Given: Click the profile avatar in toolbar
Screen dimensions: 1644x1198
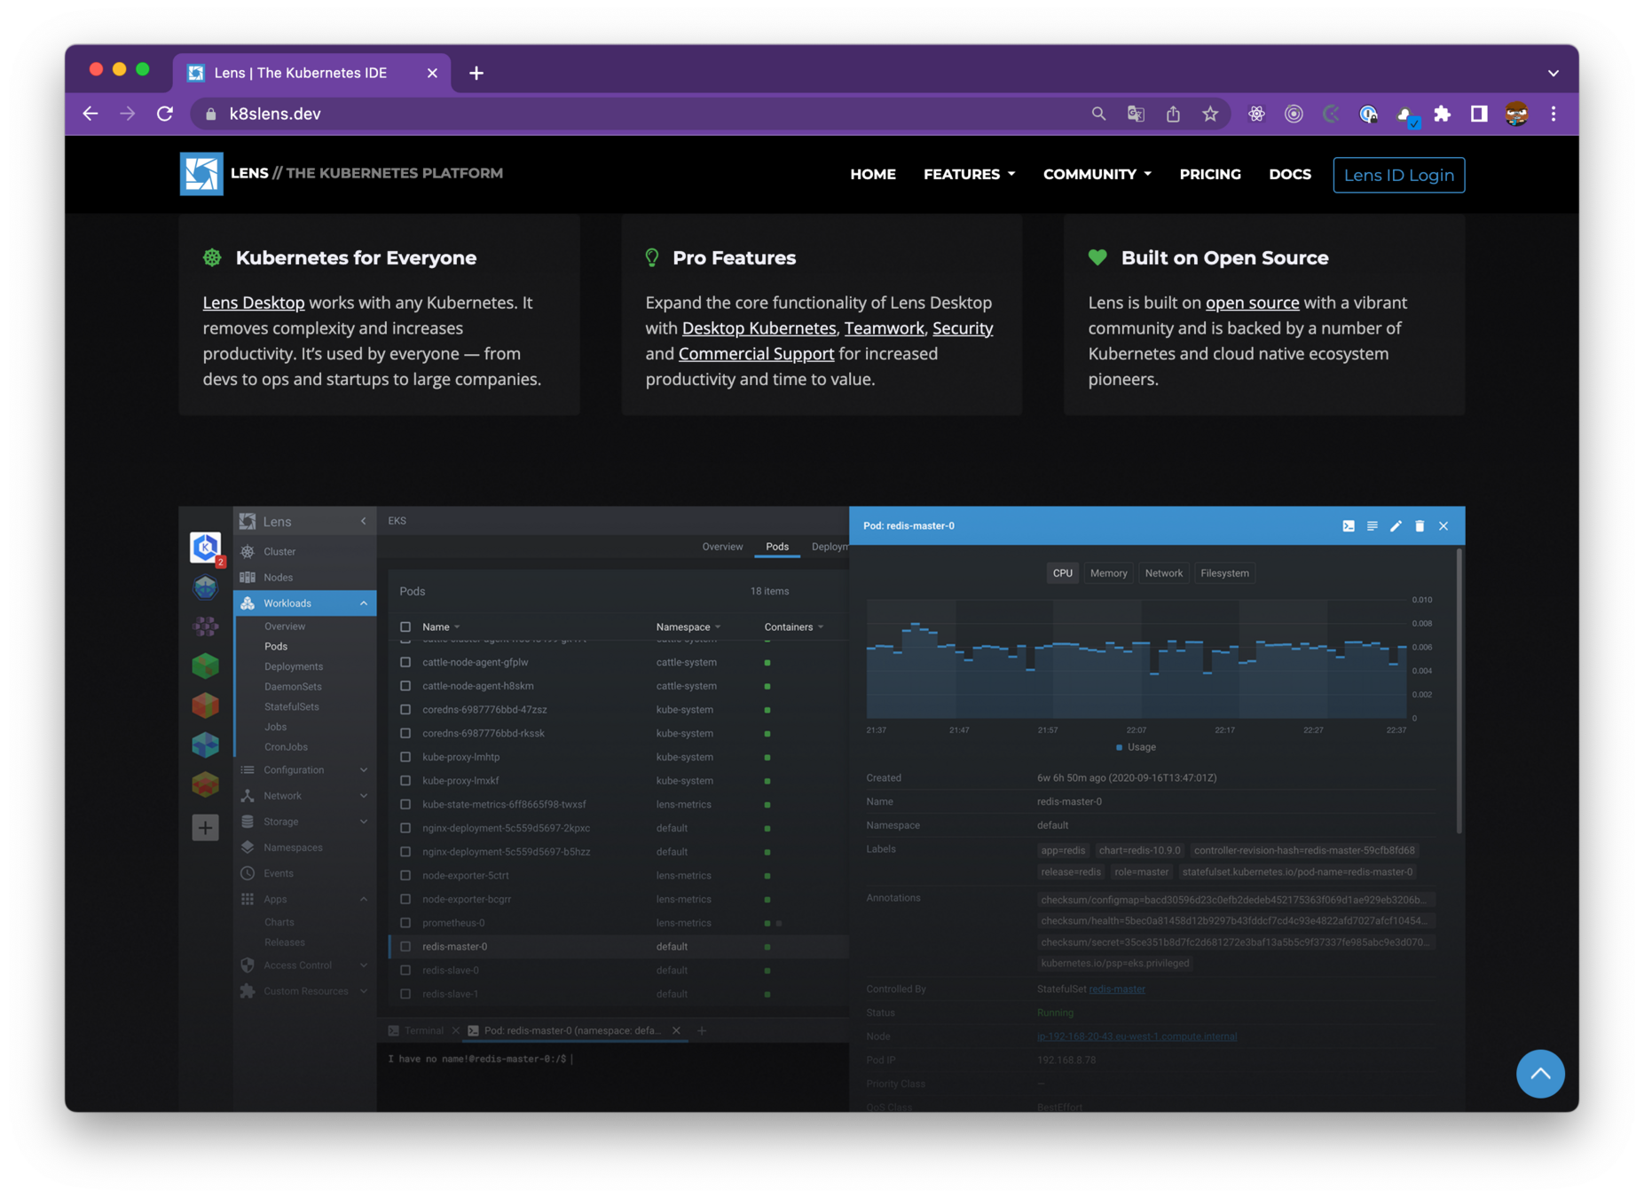Looking at the screenshot, I should click(x=1516, y=114).
